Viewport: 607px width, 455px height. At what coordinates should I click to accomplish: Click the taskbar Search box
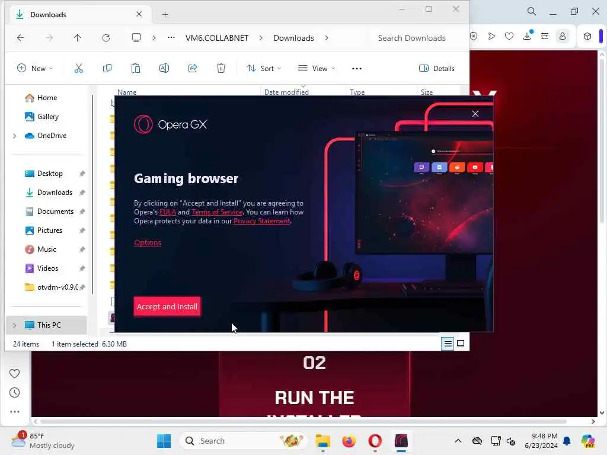[x=242, y=441]
